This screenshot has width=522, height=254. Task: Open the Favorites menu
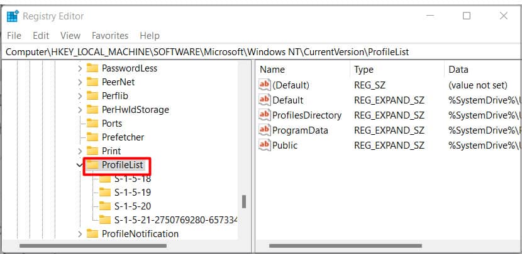(x=110, y=36)
